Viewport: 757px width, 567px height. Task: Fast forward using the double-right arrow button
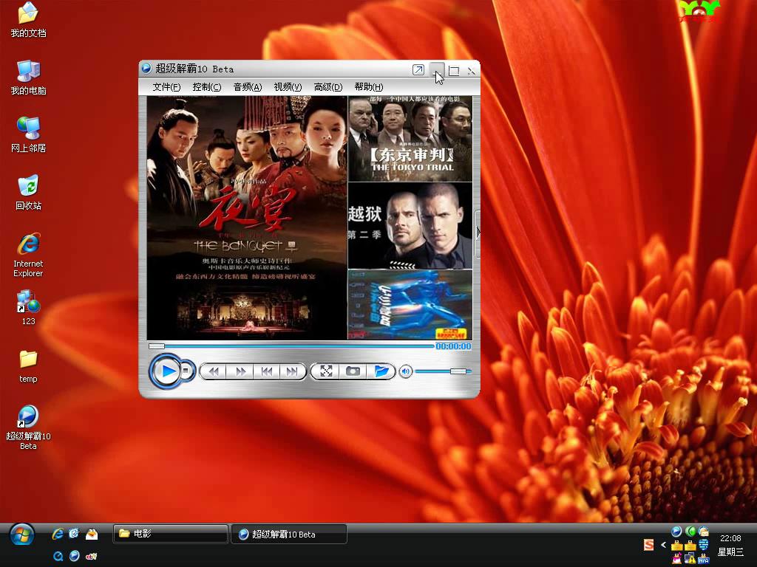click(x=240, y=371)
